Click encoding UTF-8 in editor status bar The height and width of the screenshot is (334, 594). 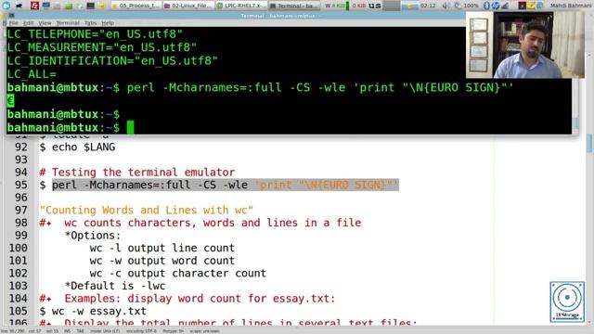(x=141, y=331)
